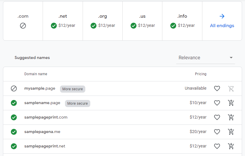Click the $12/year price under .net
This screenshot has height=156, width=245.
tap(67, 26)
